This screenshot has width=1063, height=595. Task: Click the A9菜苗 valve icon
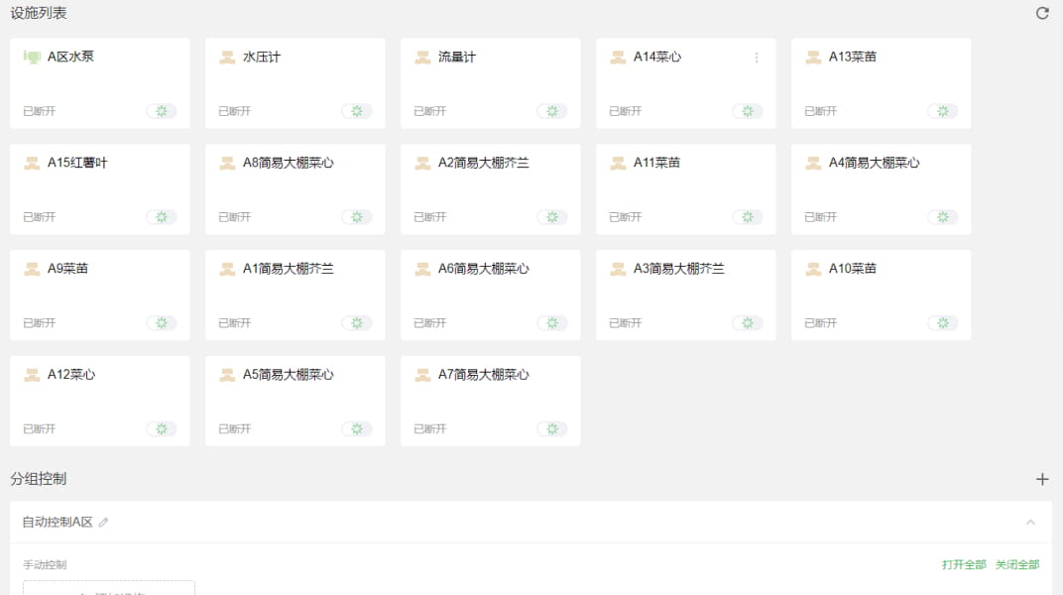(32, 269)
